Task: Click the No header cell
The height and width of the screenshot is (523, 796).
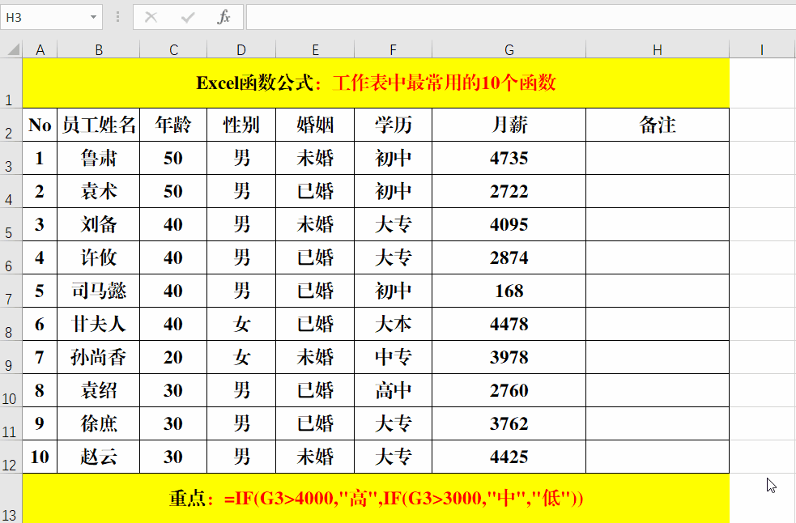Action: [40, 125]
